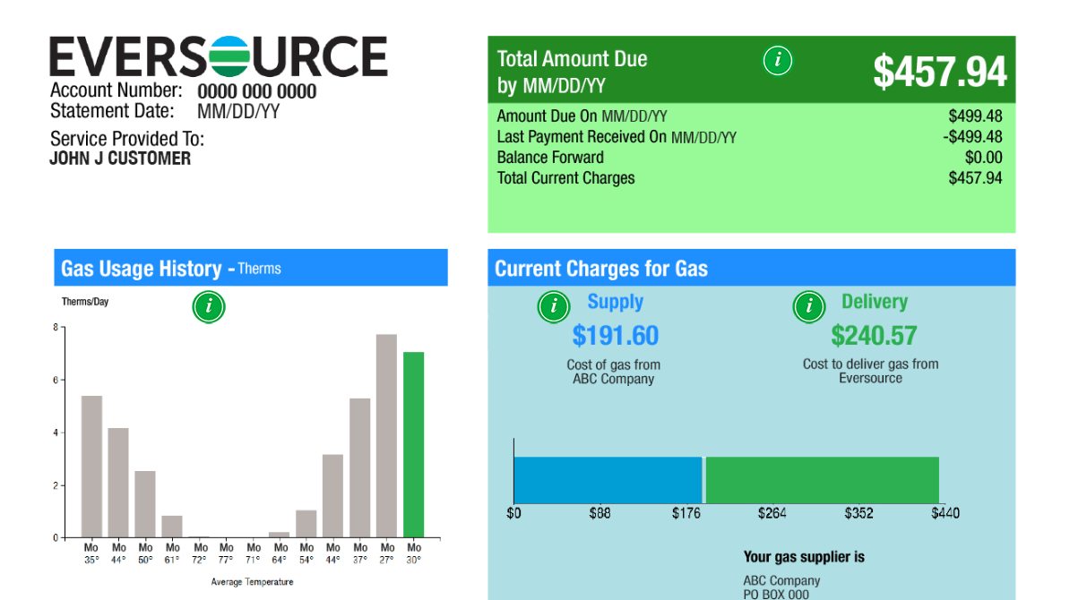This screenshot has height=600, width=1087.
Task: Click account number 0000 000 0000
Action: [x=257, y=91]
